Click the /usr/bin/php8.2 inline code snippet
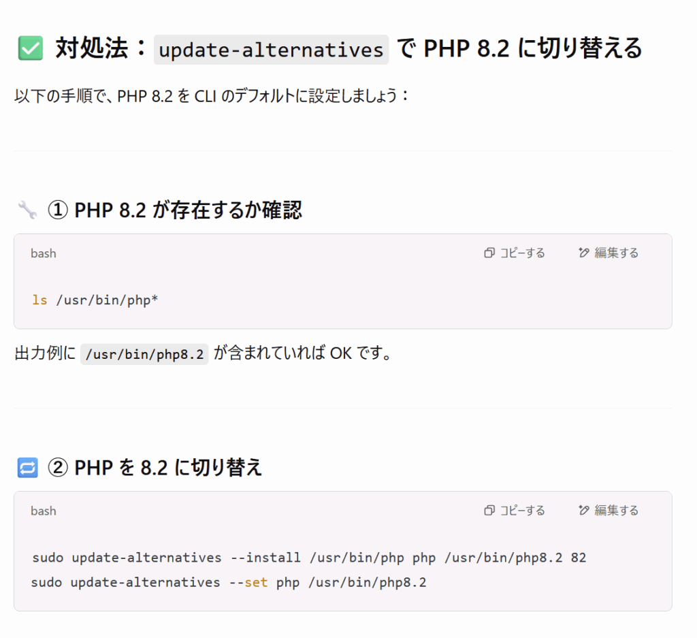 click(144, 354)
